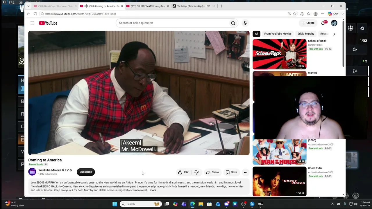The width and height of the screenshot is (372, 209).
Task: Close the Coming to America tab
Action: (x=122, y=6)
